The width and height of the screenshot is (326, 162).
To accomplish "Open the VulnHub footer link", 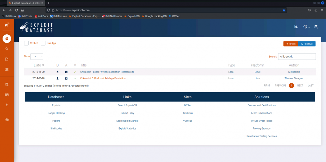I will [x=188, y=121].
